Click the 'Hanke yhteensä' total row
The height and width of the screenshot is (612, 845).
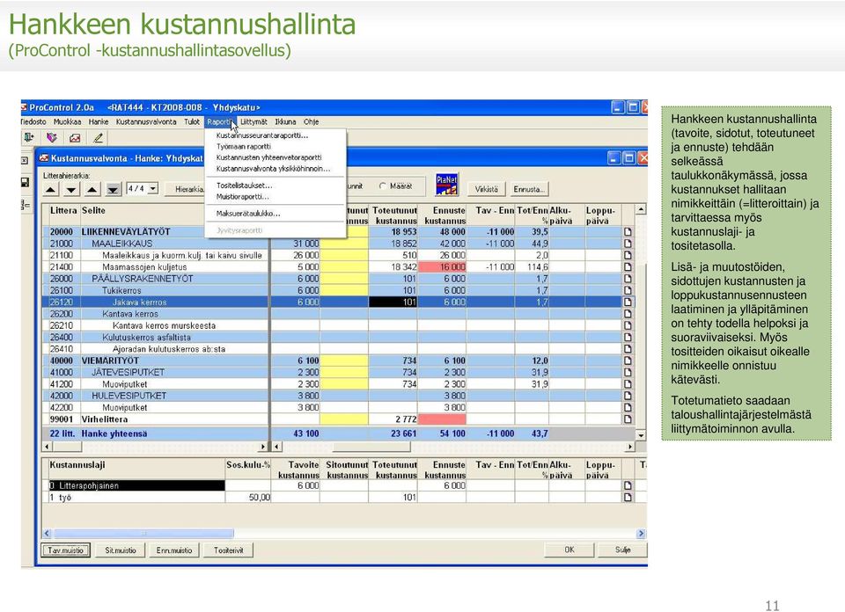(338, 433)
